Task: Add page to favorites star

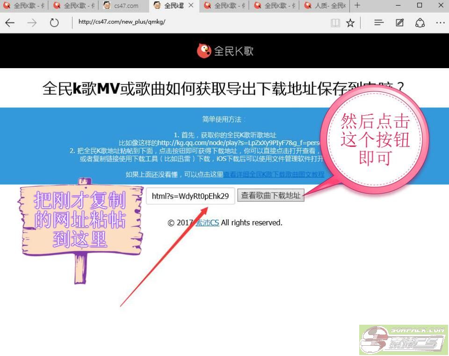Action: tap(350, 22)
